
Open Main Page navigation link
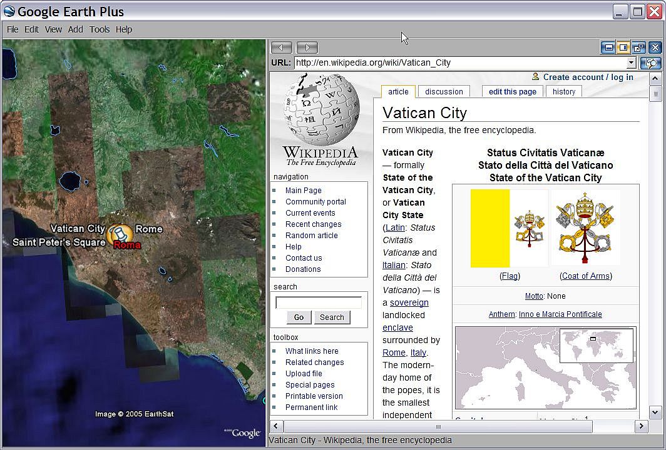click(303, 191)
